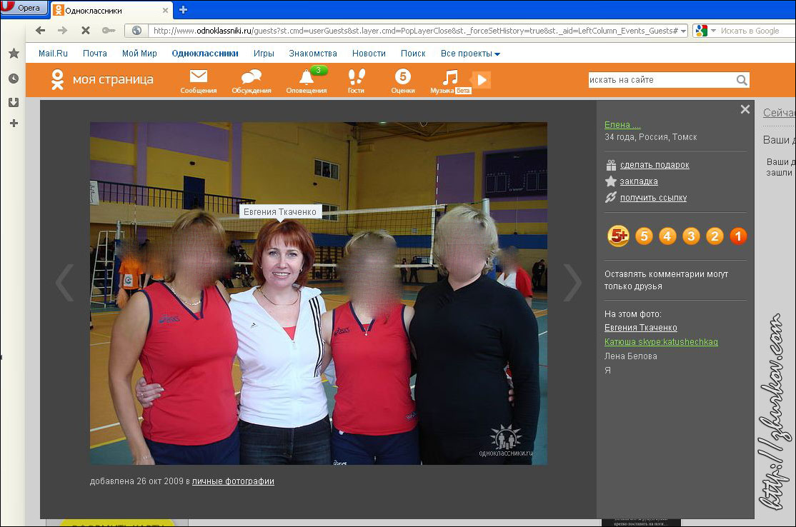This screenshot has height=527, width=796.
Task: Open Opera bookmarks star sidebar panel
Action: (14, 54)
